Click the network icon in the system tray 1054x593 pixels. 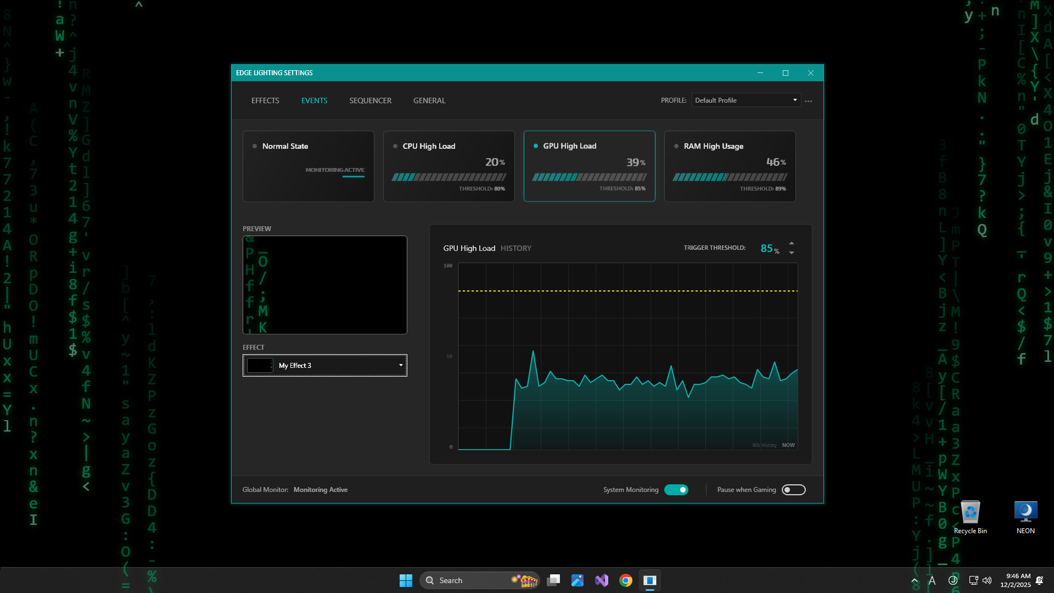(972, 580)
